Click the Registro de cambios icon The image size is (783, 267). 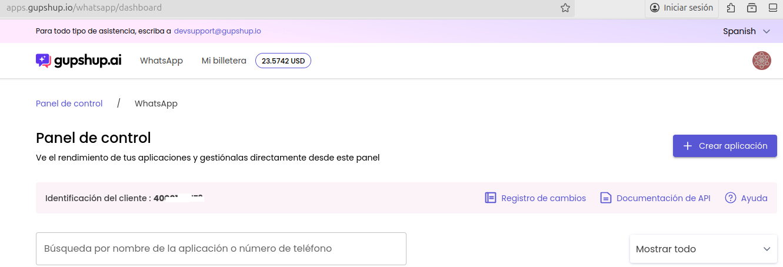click(491, 198)
